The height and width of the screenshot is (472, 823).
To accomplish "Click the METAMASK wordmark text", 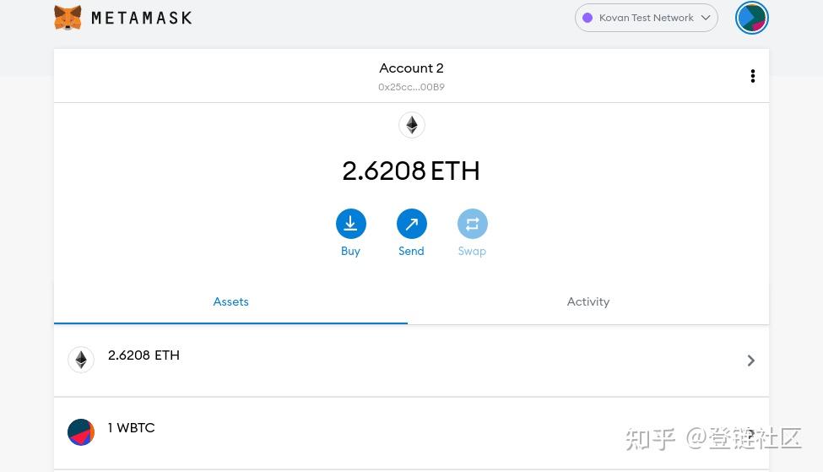I will tap(141, 18).
